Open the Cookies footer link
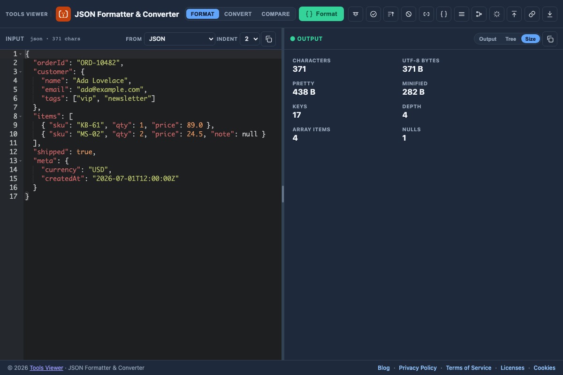Viewport: 563px width, 375px height. (544, 368)
